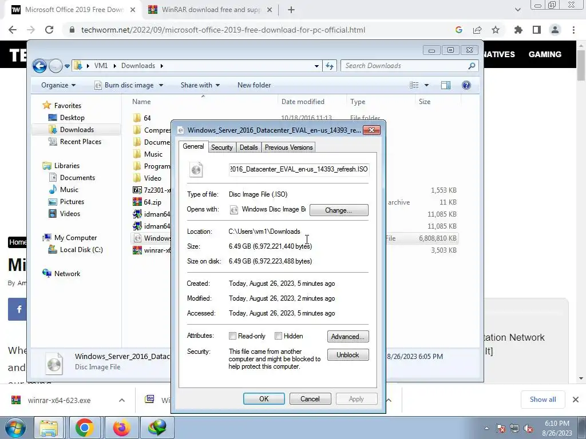Toggle the Explorer preview pane icon
This screenshot has width=586, height=439.
pos(445,85)
